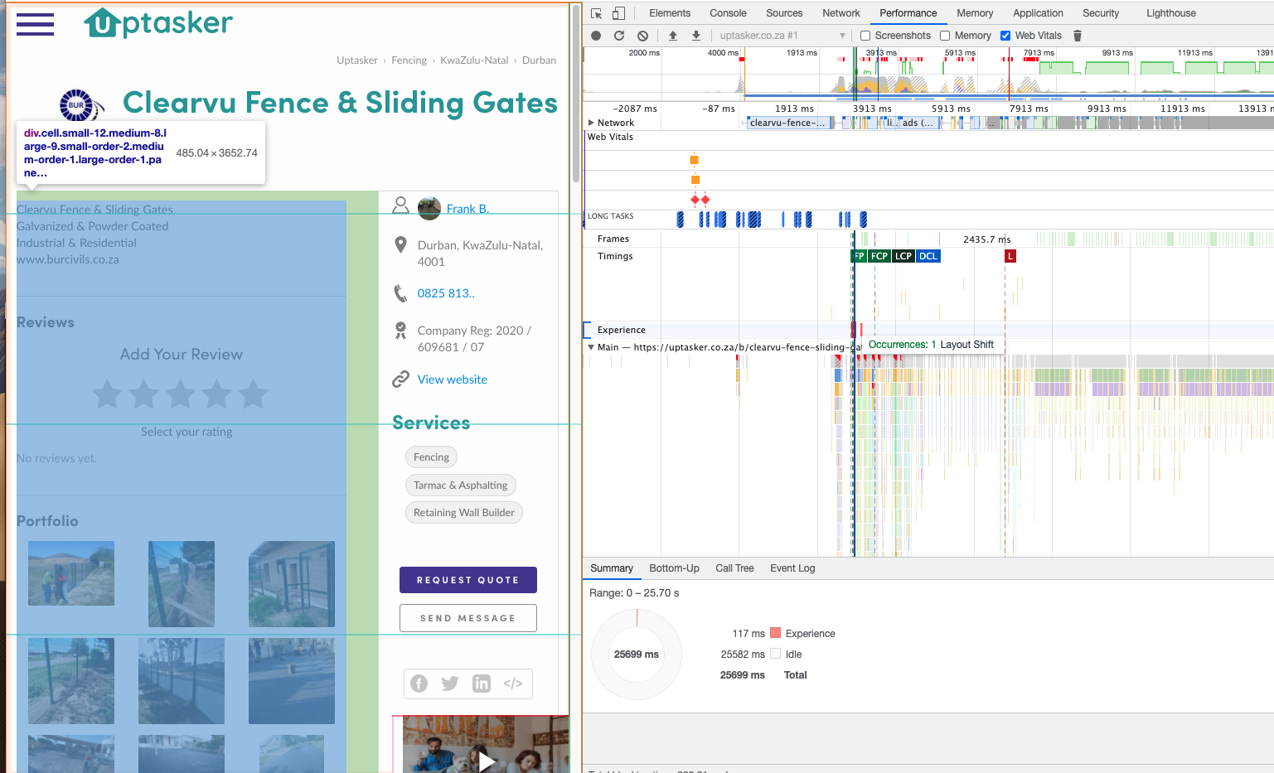Click the clearvu-fence network request bar
1274x773 pixels.
click(x=787, y=123)
